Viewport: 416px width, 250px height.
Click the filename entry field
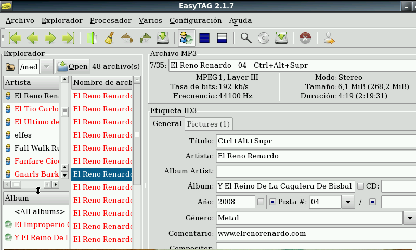coord(292,65)
